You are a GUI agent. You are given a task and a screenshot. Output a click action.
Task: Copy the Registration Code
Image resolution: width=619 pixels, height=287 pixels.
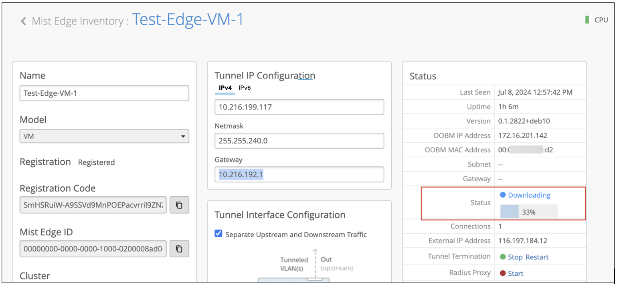tap(179, 205)
